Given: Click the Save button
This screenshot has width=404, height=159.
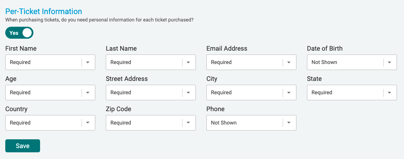Looking at the screenshot, I should click(x=23, y=146).
